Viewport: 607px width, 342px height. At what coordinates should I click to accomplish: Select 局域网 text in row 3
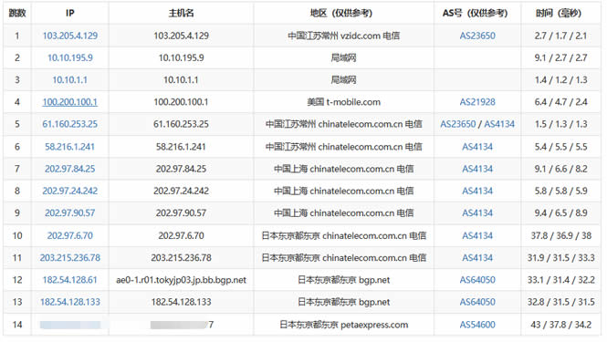coord(343,79)
